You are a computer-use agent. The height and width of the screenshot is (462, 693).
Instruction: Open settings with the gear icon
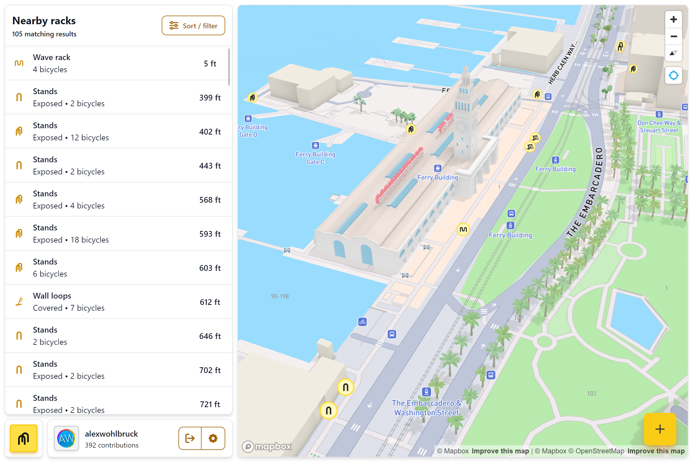click(x=213, y=438)
